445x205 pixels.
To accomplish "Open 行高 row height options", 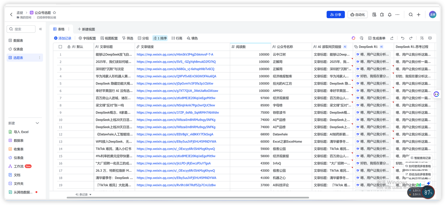I will pyautogui.click(x=177, y=38).
